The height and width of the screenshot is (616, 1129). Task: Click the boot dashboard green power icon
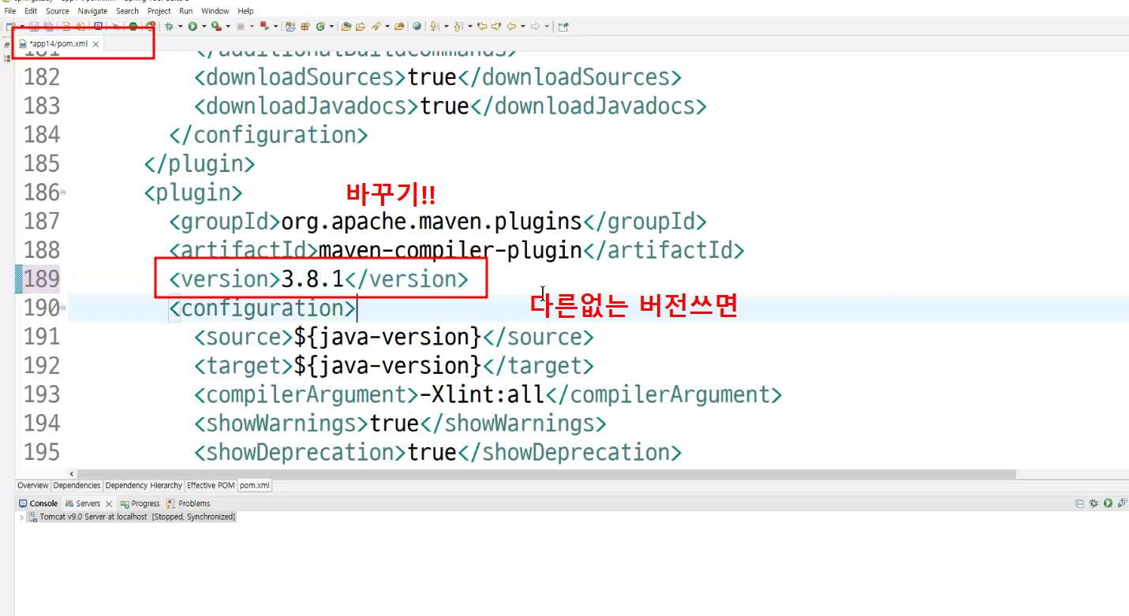[133, 26]
